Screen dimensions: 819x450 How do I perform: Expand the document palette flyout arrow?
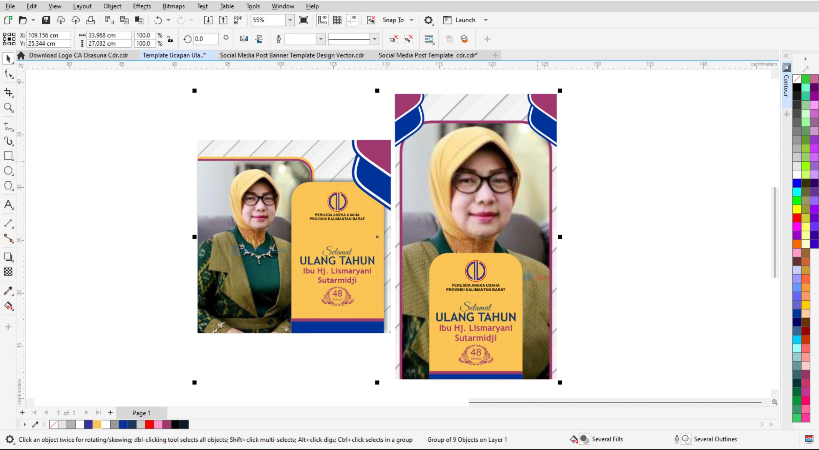[x=25, y=424]
